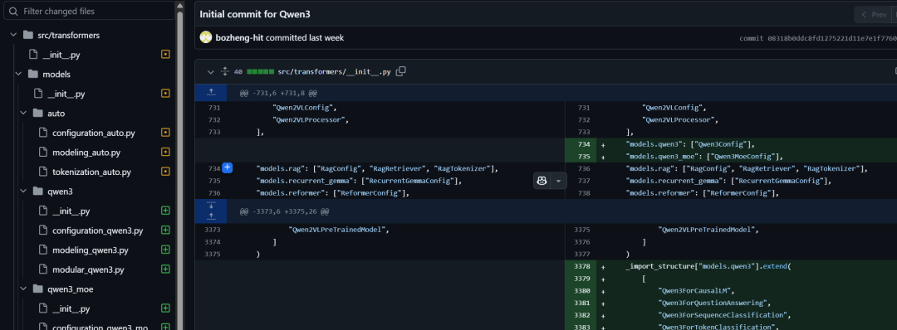Viewport: 897px width, 330px height.
Task: Open configuration_qwen3.py in file tree
Action: [97, 231]
